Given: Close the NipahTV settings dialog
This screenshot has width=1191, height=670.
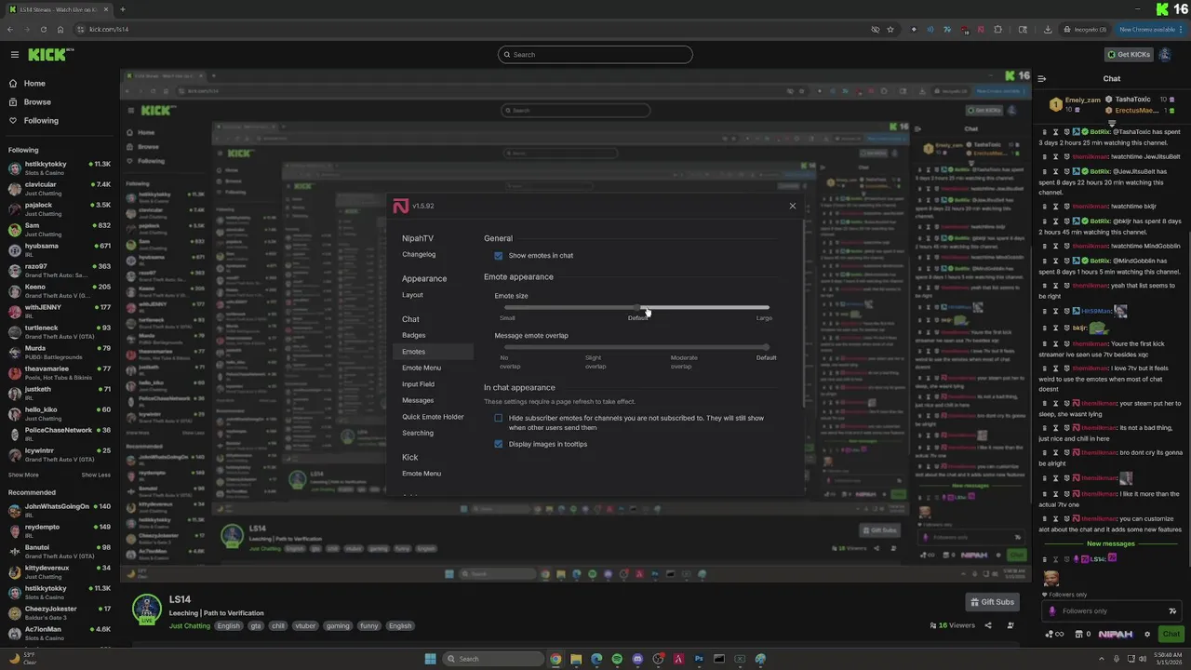Looking at the screenshot, I should click(793, 206).
